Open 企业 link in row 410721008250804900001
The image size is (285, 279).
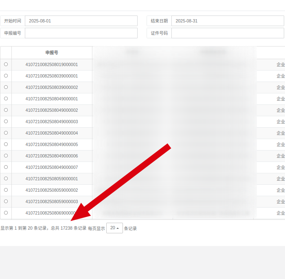point(281,99)
